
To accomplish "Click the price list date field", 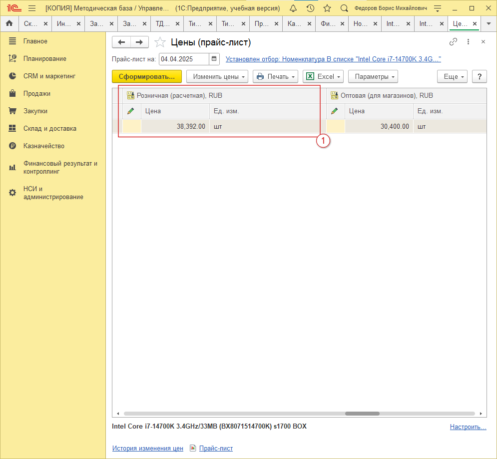I will tap(183, 59).
